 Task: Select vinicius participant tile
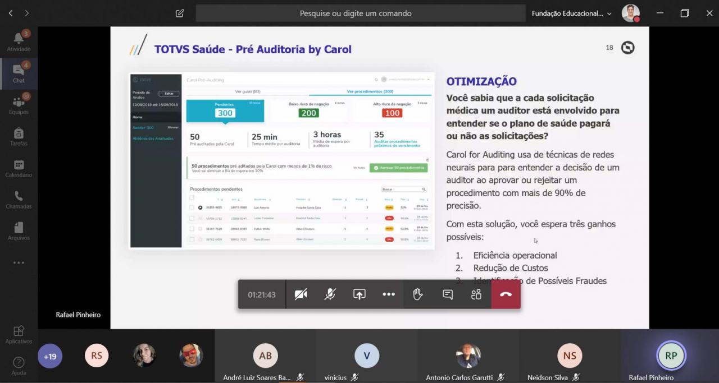pos(367,356)
